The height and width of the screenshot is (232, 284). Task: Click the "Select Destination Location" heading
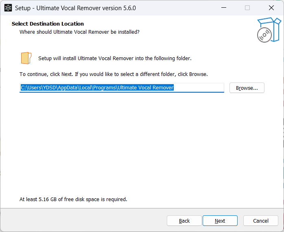click(x=48, y=24)
